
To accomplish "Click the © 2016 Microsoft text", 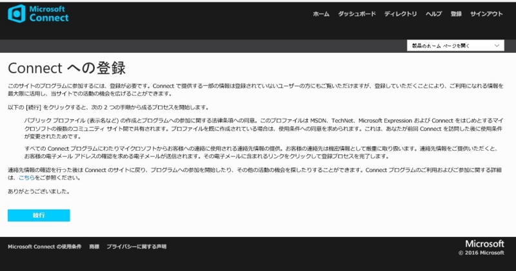I will [481, 253].
